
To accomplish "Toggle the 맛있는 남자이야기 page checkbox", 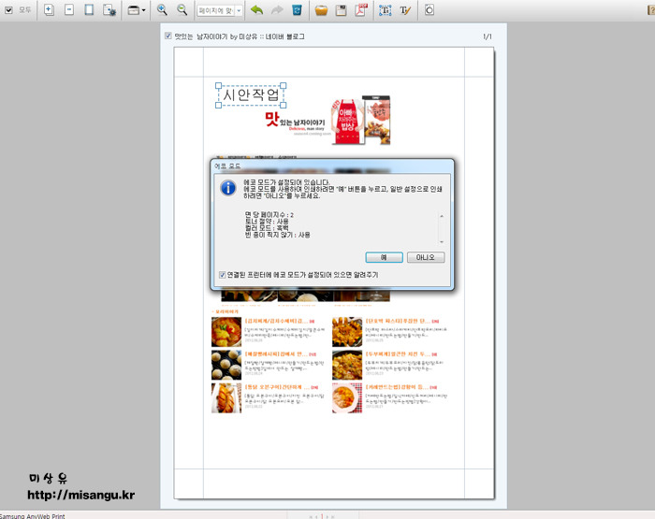I will tap(167, 36).
